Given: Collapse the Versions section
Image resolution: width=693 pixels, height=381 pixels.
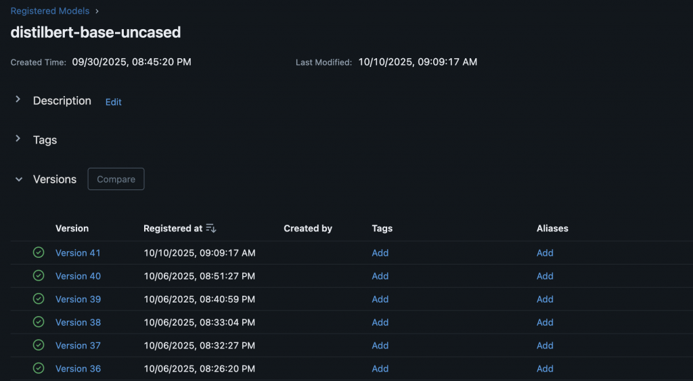Looking at the screenshot, I should pos(18,179).
